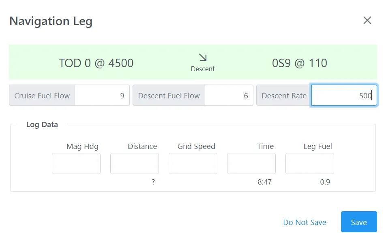Click the calculated 8:47 time value
386x242 pixels.
264,182
